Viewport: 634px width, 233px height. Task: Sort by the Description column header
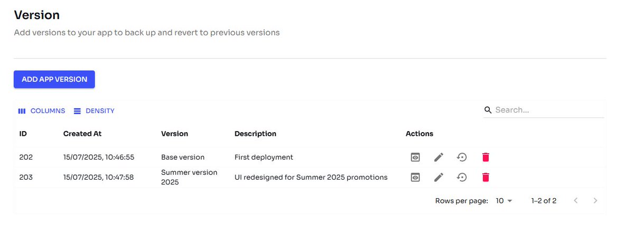255,134
